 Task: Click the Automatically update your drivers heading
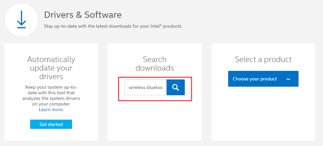(51, 68)
